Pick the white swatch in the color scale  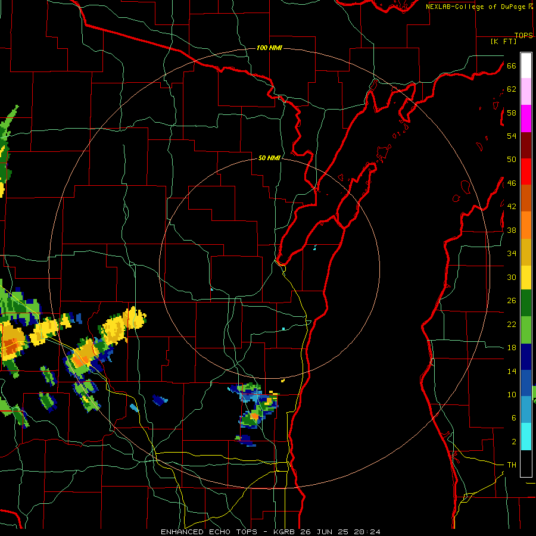[526, 66]
